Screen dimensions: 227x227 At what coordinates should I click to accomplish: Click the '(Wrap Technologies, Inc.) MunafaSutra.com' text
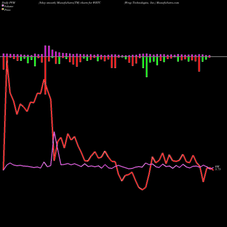pos(152,3)
